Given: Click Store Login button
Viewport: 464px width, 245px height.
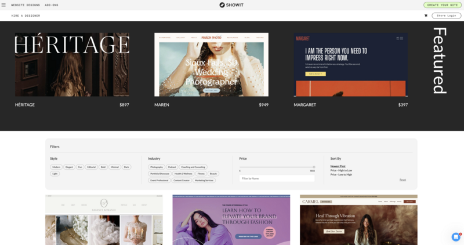Looking at the screenshot, I should coord(446,16).
